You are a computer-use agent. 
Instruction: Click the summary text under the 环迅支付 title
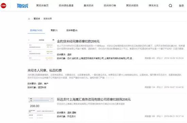click(91, 104)
